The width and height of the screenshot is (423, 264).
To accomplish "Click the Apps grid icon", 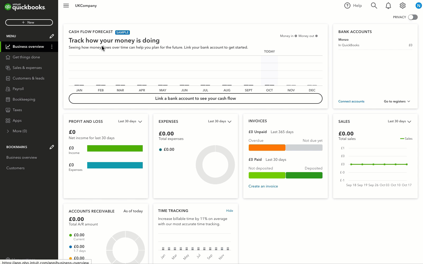I will (x=8, y=121).
